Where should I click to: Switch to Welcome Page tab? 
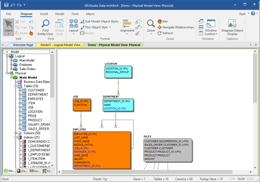coord(23,45)
